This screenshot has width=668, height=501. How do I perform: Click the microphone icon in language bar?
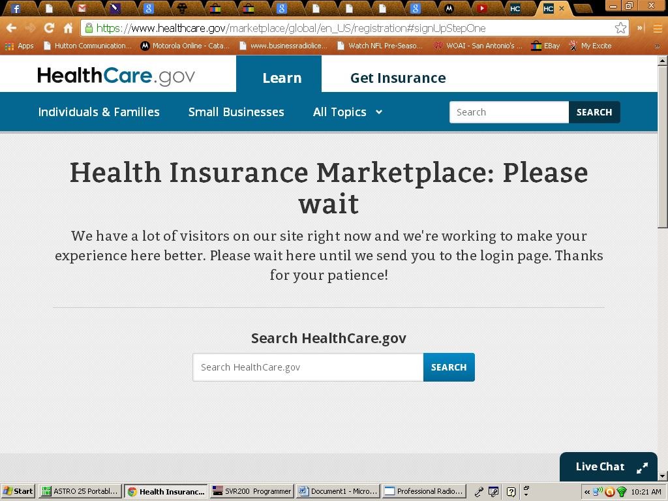click(479, 492)
